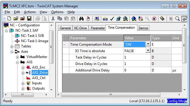Expand the VirtualMaster tree node

(17, 57)
